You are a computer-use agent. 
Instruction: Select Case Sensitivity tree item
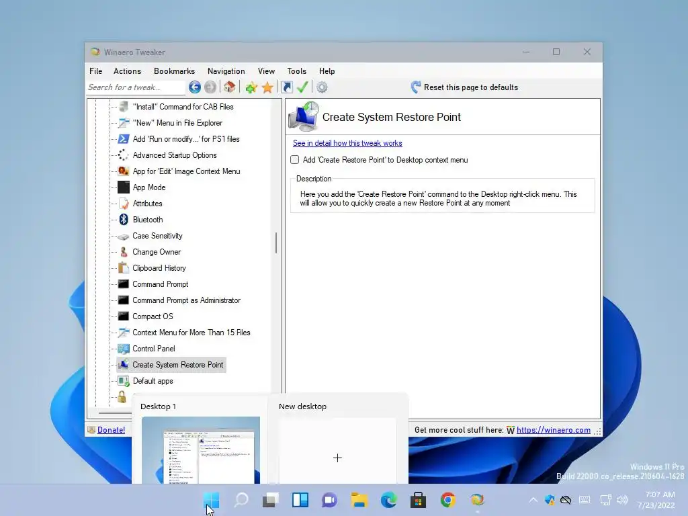(157, 236)
